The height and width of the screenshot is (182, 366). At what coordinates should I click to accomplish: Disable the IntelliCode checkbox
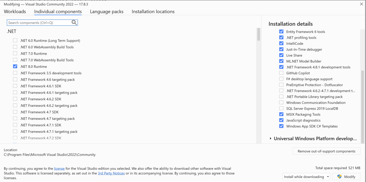[x=281, y=43]
